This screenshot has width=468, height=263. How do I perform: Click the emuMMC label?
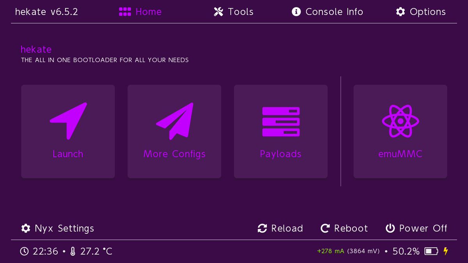pos(400,154)
